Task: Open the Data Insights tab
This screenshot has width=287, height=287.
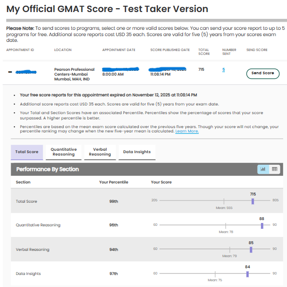Action: 137,152
